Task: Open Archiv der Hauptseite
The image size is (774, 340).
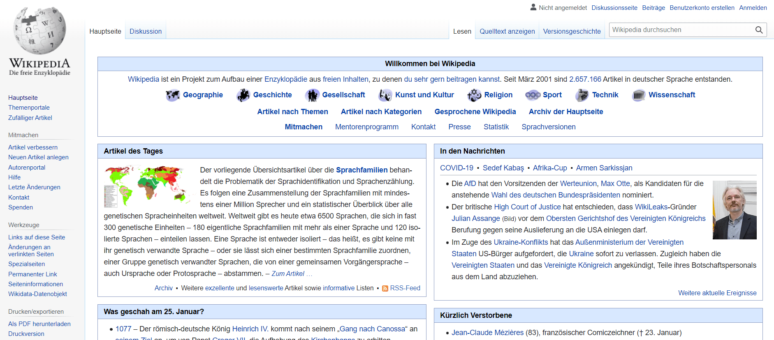Action: [566, 112]
